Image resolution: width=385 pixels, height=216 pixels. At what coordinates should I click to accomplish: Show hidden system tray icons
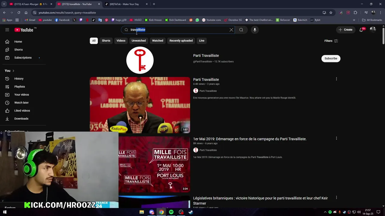click(x=325, y=212)
